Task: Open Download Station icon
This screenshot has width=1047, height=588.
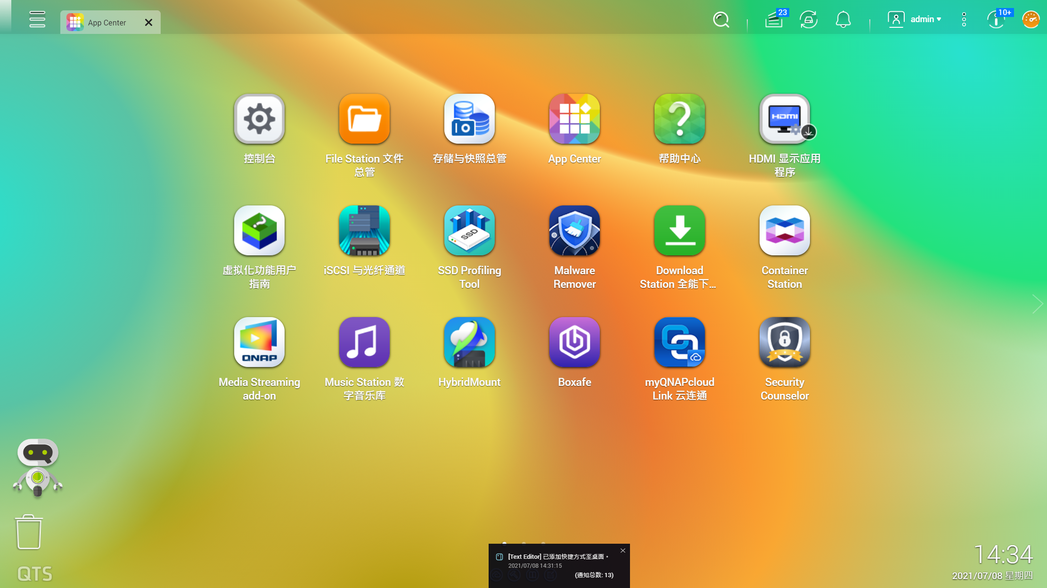Action: coord(679,230)
